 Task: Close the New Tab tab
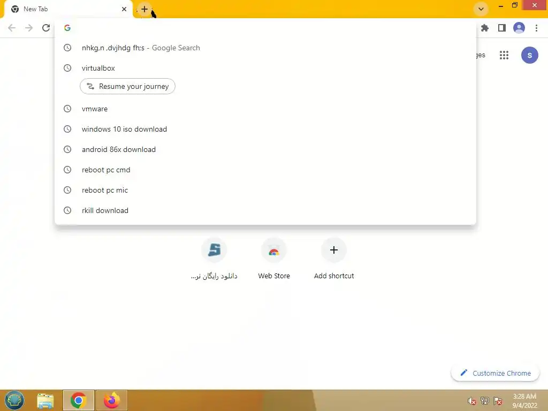(124, 9)
